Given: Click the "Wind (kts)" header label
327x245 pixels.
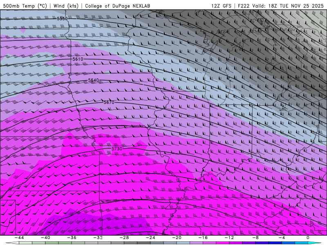Looking at the screenshot, I should click(x=66, y=6).
